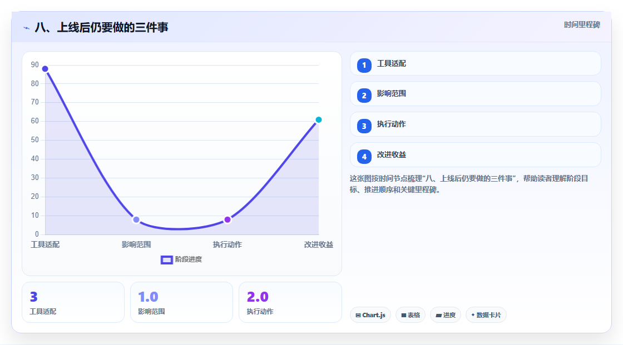
Task: Click the x-axis label 改进收益
Action: point(319,244)
